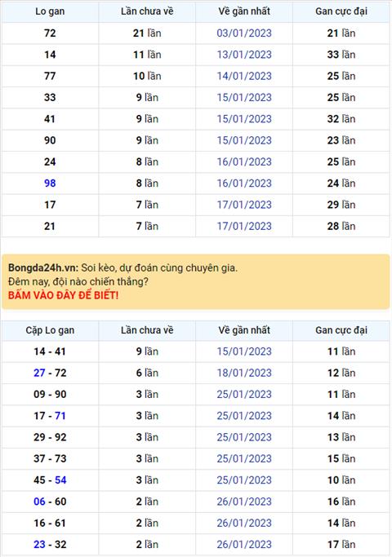Click '10 lần' cell in pair 45 - 54 row
This screenshot has width=392, height=557.
pyautogui.click(x=341, y=480)
